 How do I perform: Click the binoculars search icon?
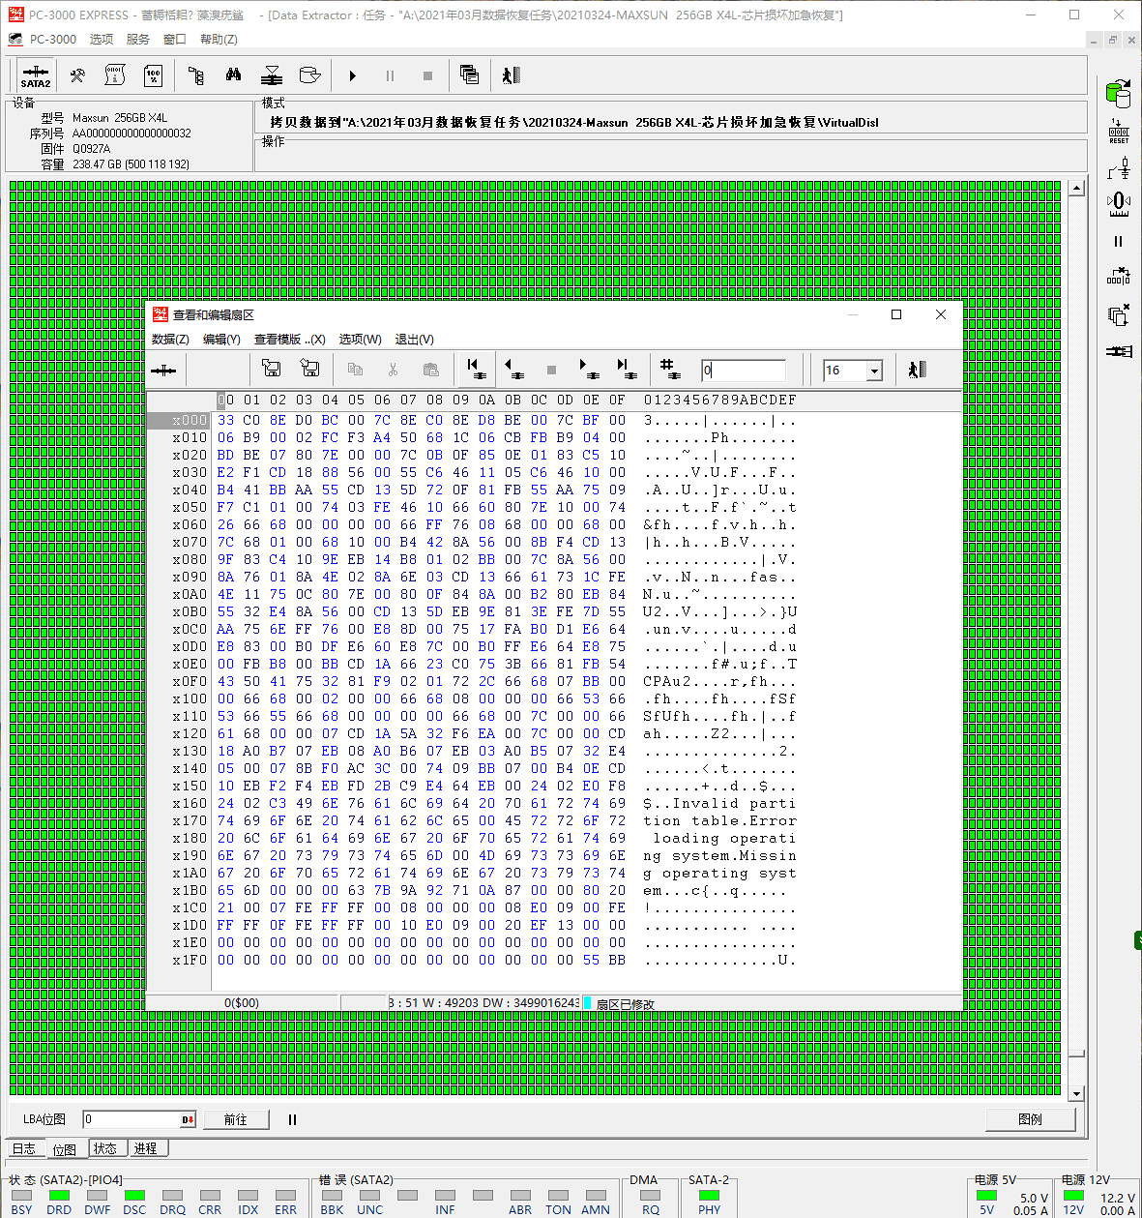pos(233,75)
